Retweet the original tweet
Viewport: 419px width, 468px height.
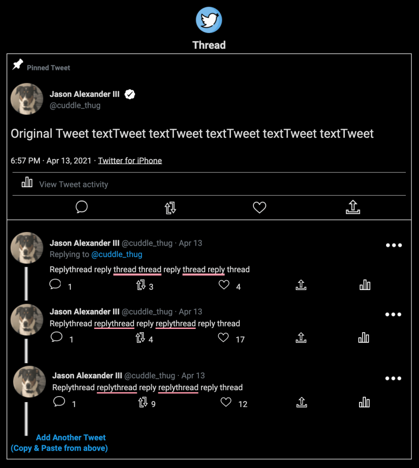(170, 208)
